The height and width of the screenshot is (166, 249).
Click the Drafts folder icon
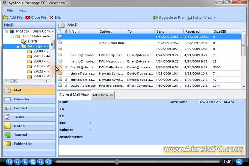(24, 41)
